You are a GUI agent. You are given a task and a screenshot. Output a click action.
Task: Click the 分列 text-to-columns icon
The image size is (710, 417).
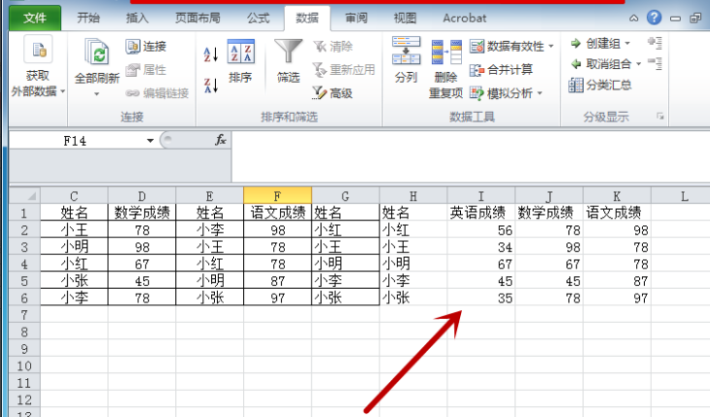[x=407, y=51]
